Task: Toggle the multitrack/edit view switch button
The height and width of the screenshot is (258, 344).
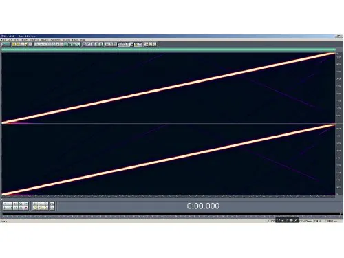Action: coord(6,44)
